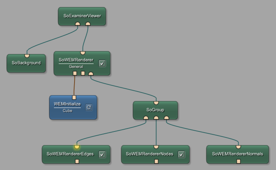The image size is (276, 170).
Task: Click left output connector of SoExaminerViewer
Action: pos(77,24)
